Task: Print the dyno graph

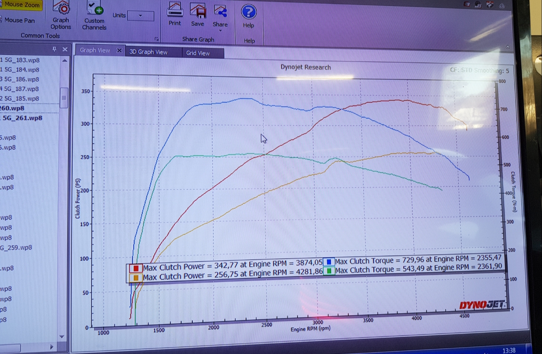Action: [175, 11]
